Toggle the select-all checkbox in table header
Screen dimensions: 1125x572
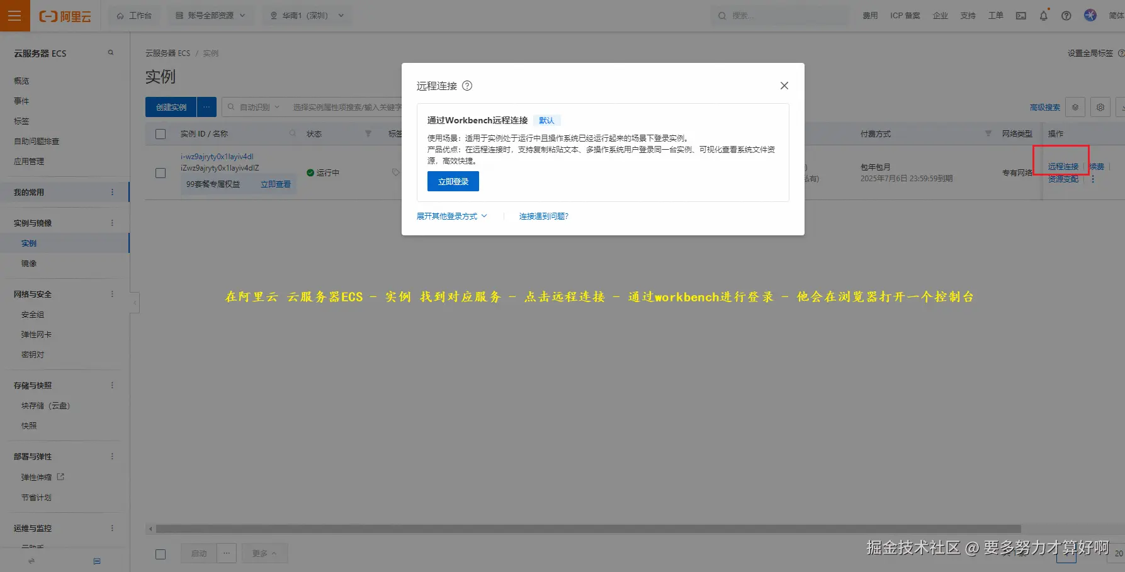pyautogui.click(x=161, y=134)
